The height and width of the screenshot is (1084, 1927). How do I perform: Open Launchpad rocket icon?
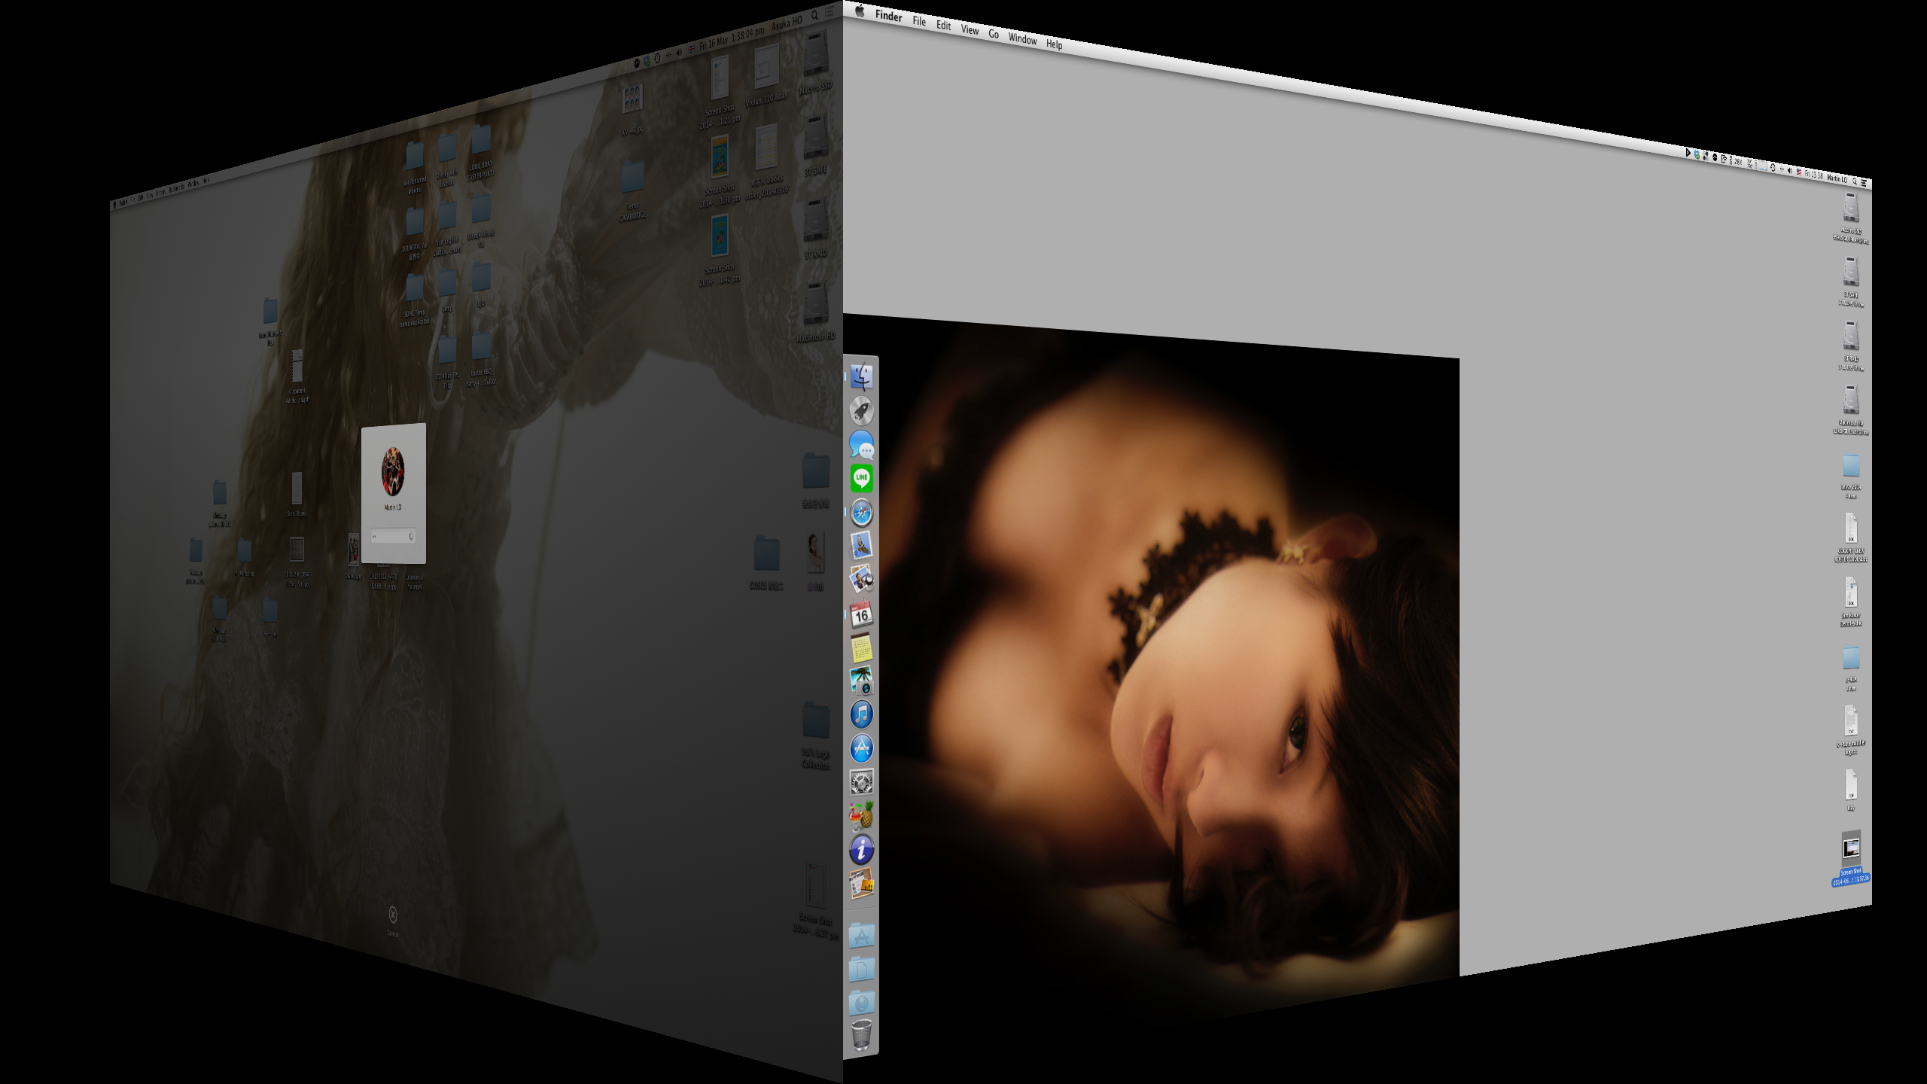click(x=861, y=411)
